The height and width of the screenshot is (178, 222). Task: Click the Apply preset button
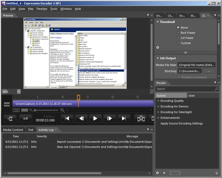175,173
